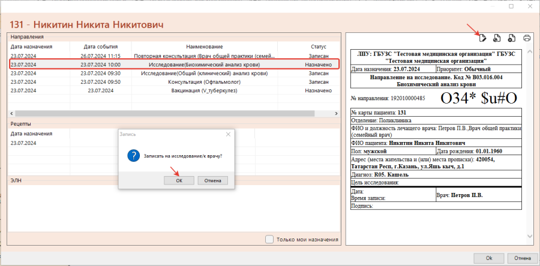The image size is (540, 266).
Task: Confirm the Запись dialog with OK
Action: (179, 180)
